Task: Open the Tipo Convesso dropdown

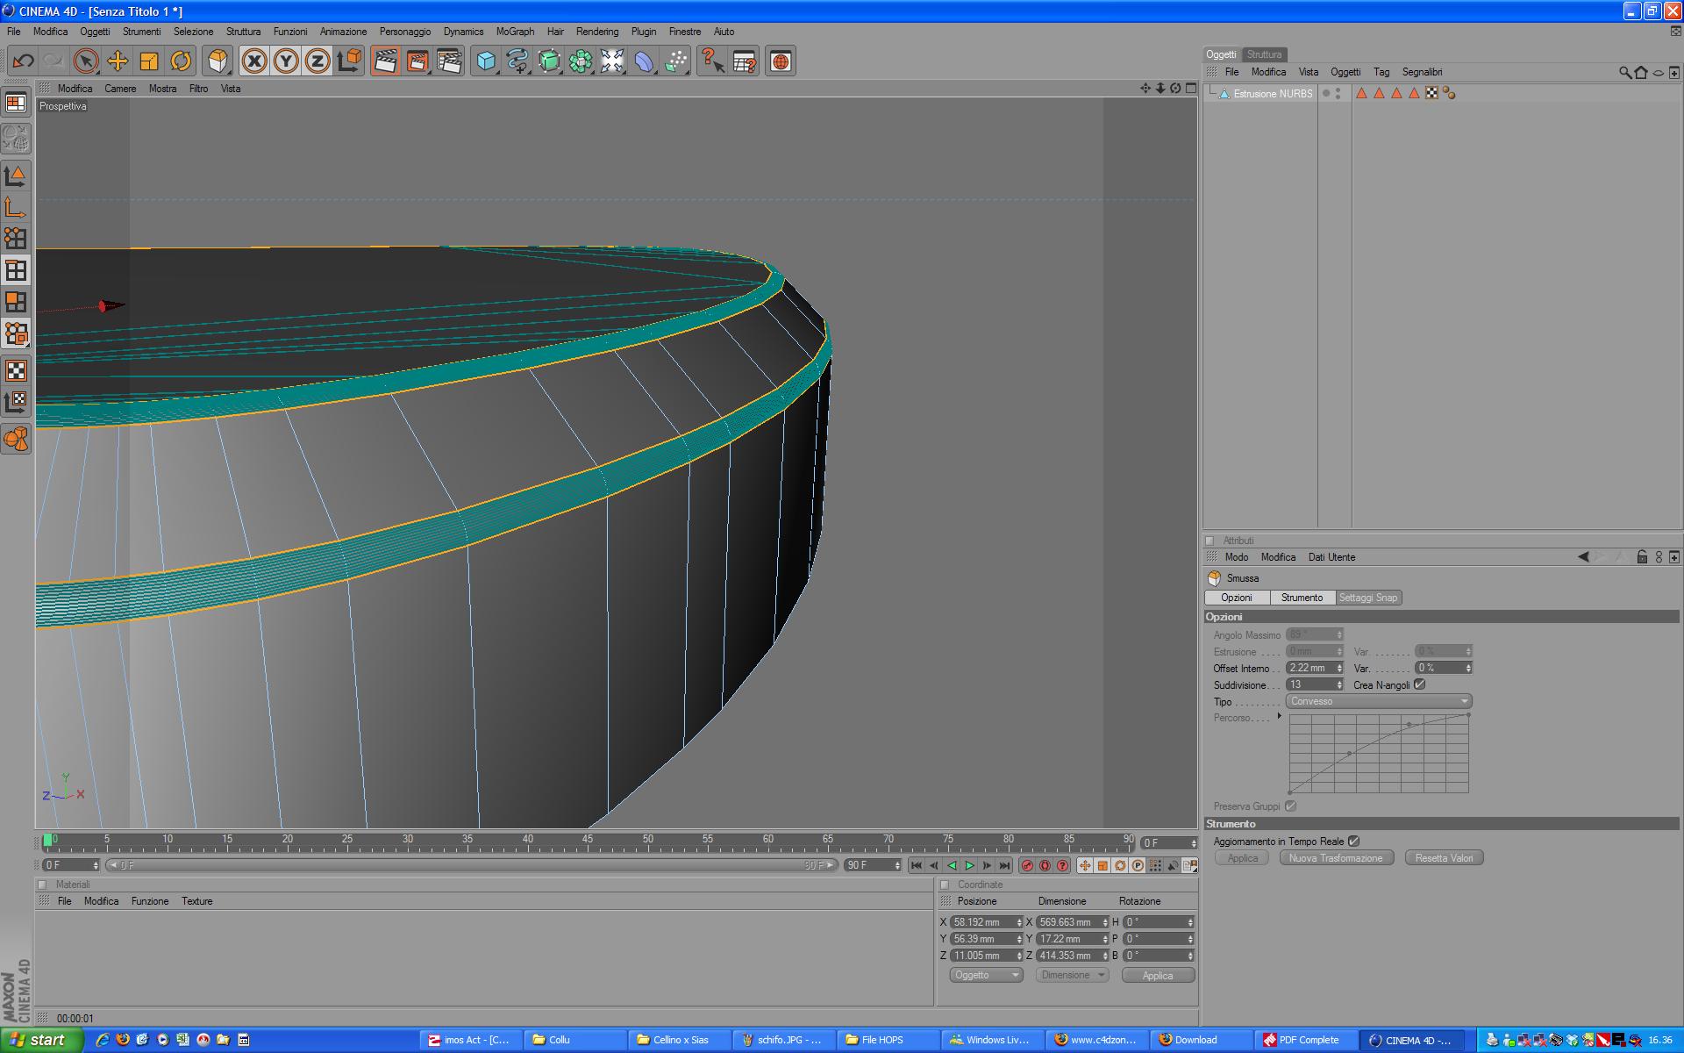Action: click(1378, 701)
